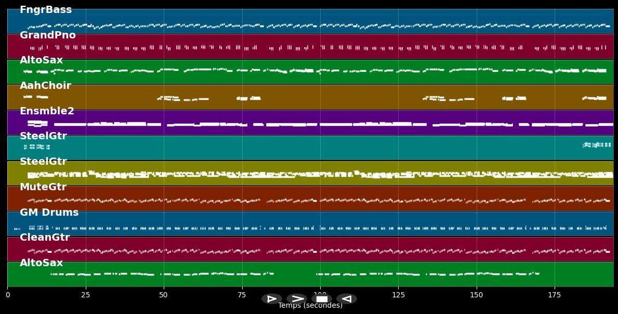Click the SteelGtr label on the teal track
The width and height of the screenshot is (618, 314).
[x=43, y=136]
